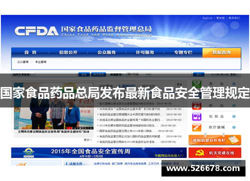Open the 首页 navigation tab

point(30,52)
